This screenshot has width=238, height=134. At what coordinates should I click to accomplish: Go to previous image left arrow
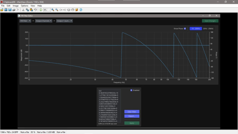pos(61,10)
